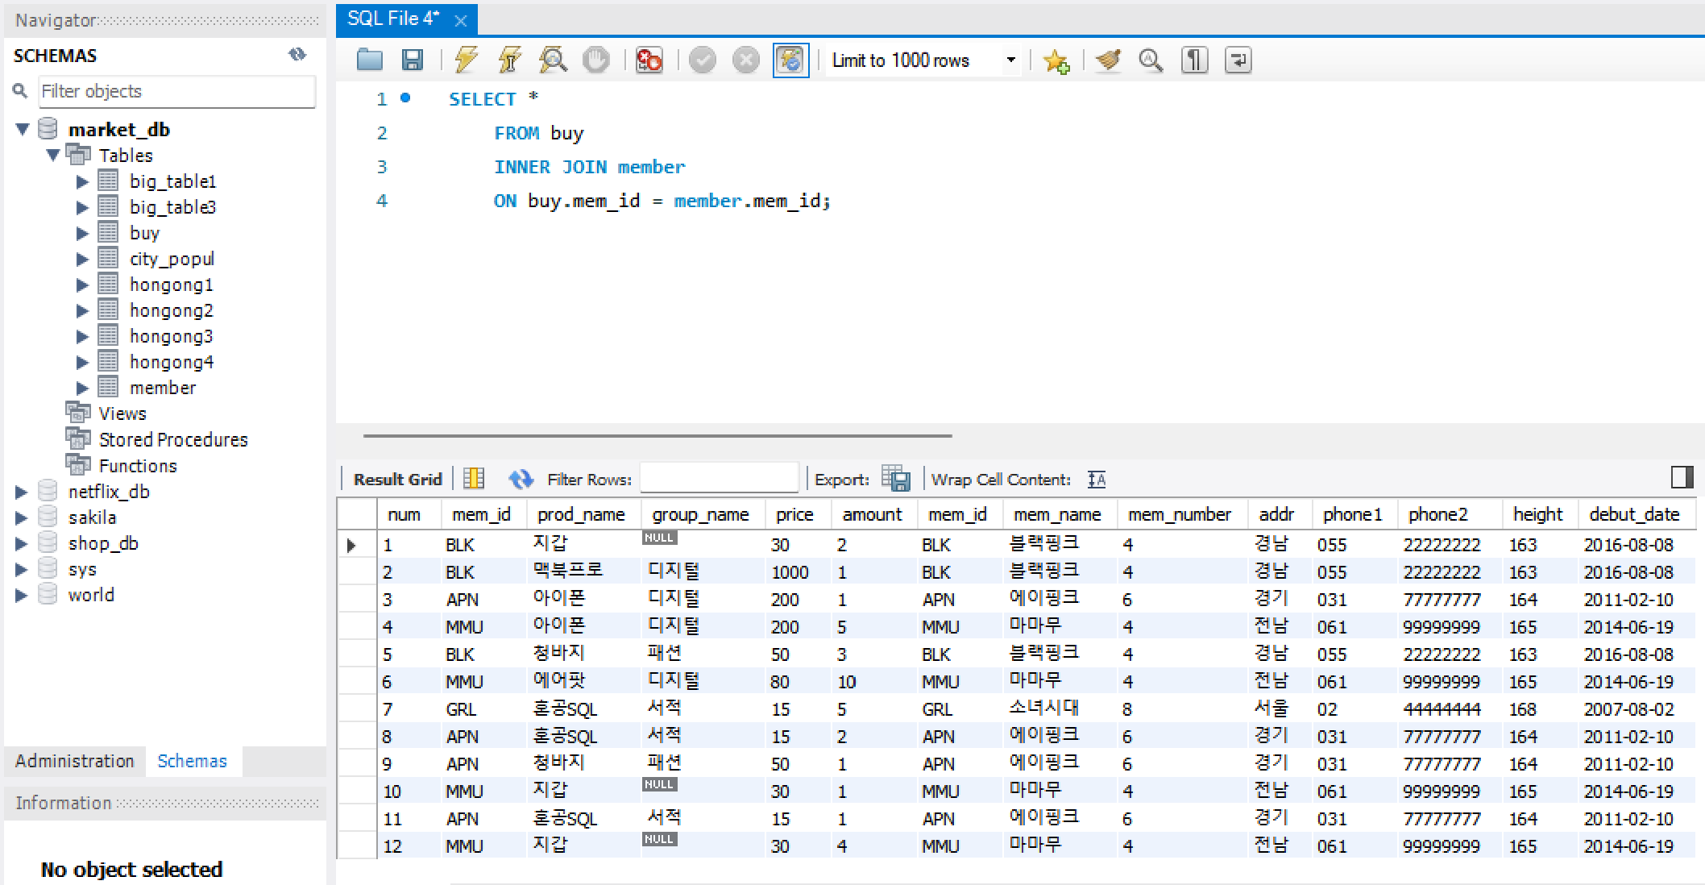Collapse the market_db schema node
1705x885 pixels.
tap(23, 129)
